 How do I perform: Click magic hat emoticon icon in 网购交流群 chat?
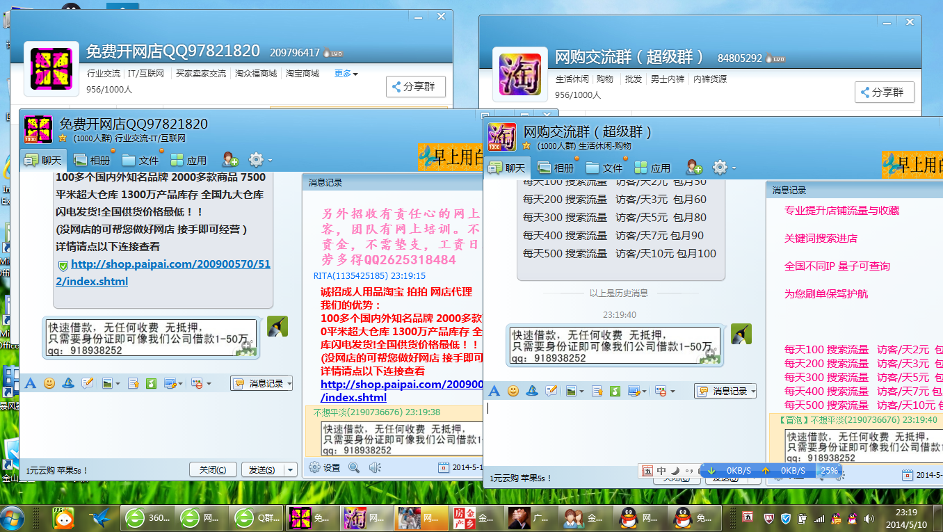click(532, 391)
